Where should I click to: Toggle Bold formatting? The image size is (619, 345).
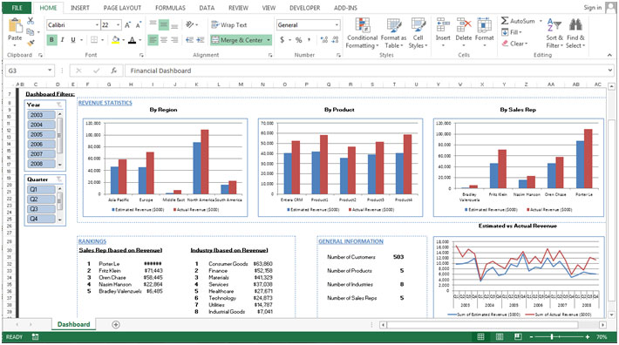pyautogui.click(x=51, y=40)
